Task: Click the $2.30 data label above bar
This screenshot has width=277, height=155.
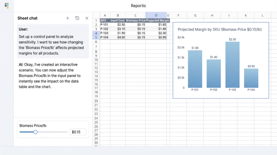Action: click(233, 39)
